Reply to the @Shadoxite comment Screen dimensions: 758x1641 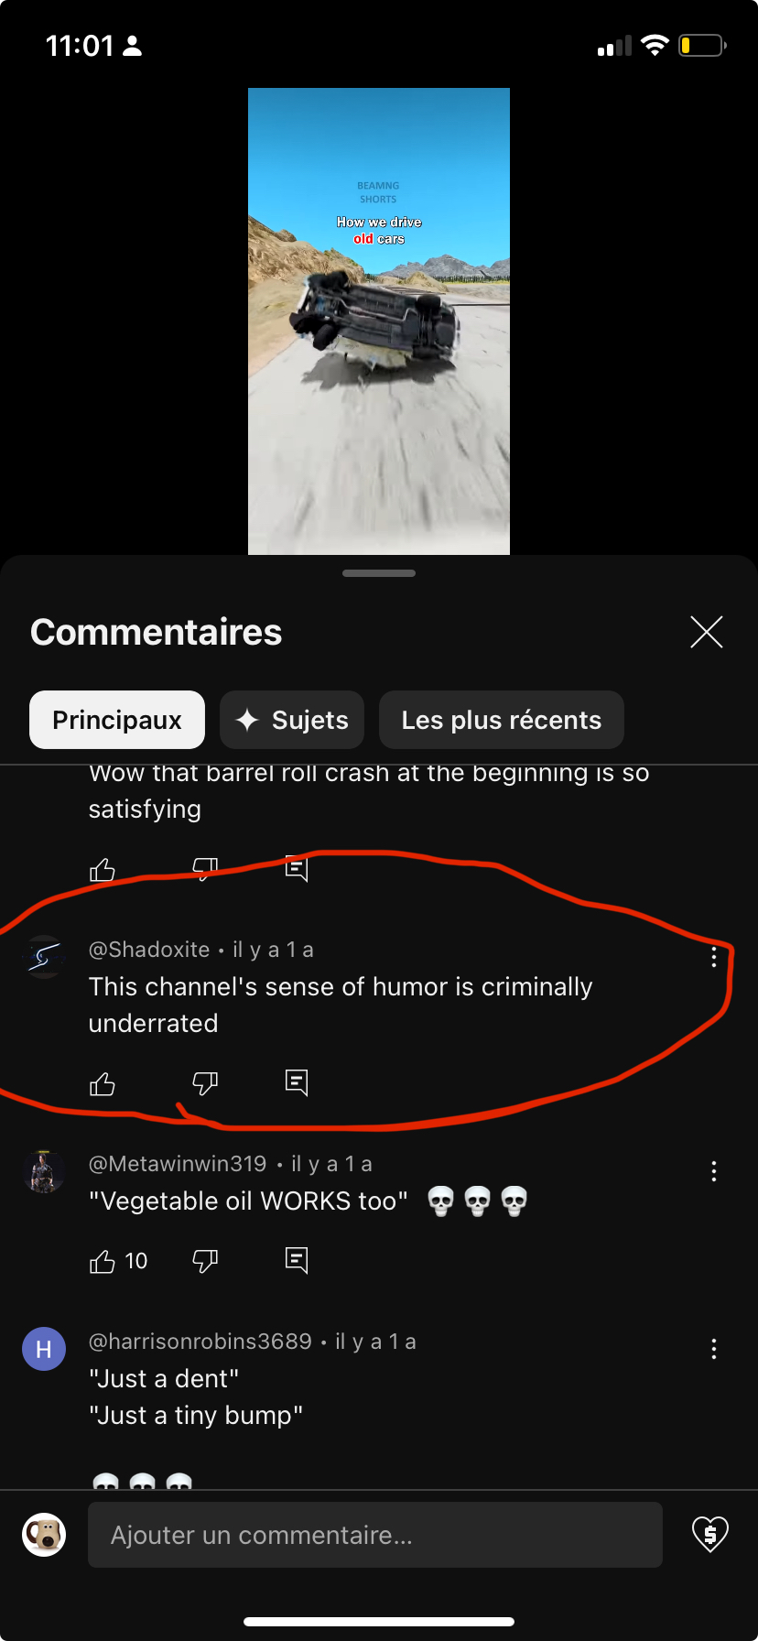click(x=297, y=1083)
